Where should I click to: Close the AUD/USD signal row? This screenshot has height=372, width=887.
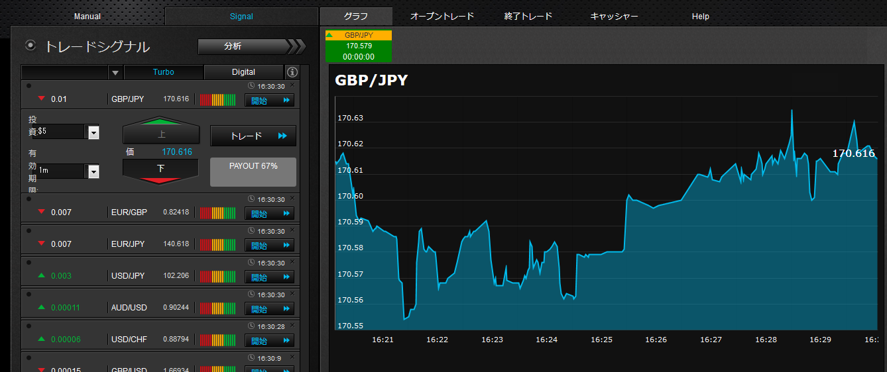(x=292, y=293)
